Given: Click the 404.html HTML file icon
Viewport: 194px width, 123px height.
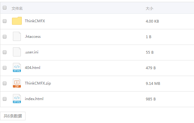Looking at the screenshot, I should pos(17,68).
